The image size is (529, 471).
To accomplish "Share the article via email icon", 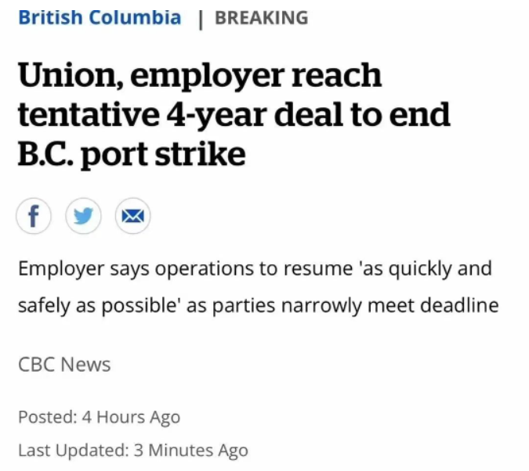I will [132, 216].
